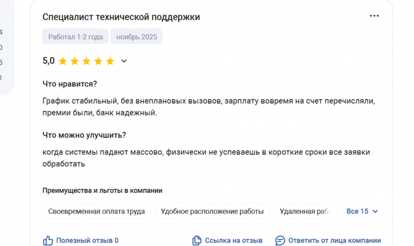Select the "Удобное расположение работы" tag
414x246 pixels.
tap(212, 211)
